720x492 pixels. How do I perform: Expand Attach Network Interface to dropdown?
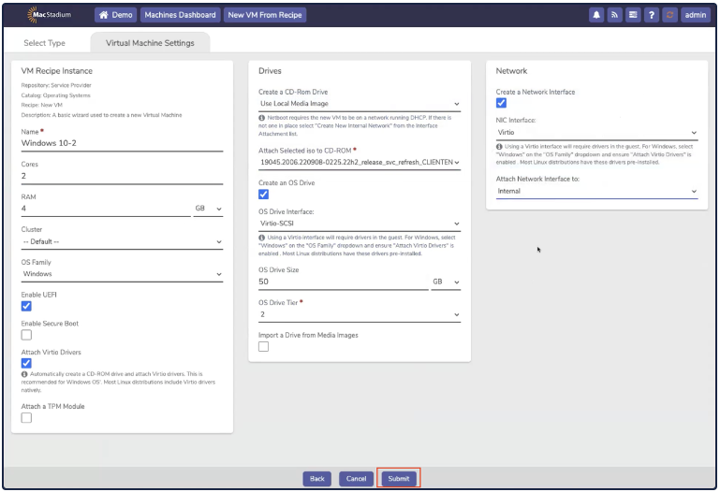tap(596, 192)
